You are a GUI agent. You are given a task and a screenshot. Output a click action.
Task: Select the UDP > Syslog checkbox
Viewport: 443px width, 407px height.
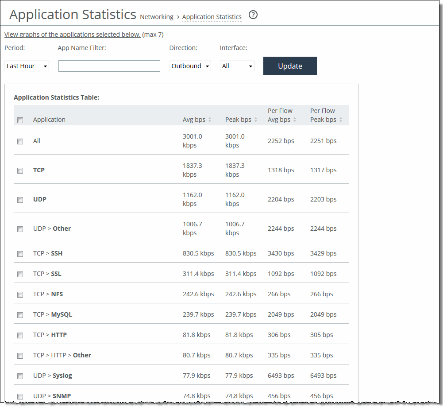(20, 376)
